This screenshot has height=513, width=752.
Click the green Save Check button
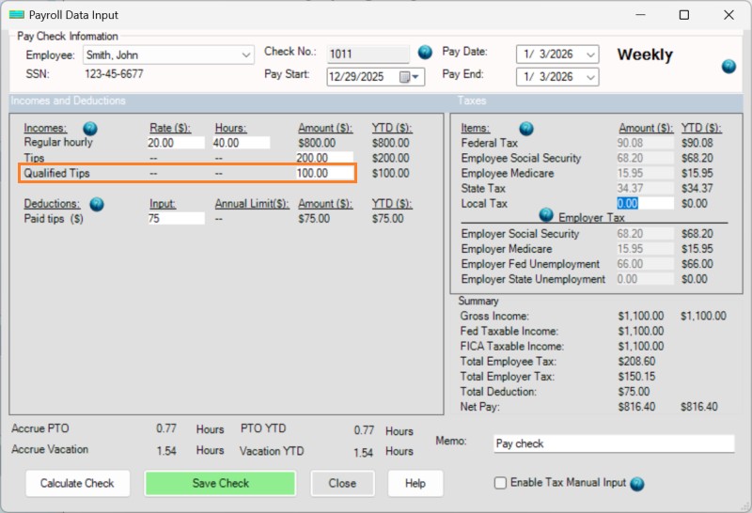(x=220, y=483)
